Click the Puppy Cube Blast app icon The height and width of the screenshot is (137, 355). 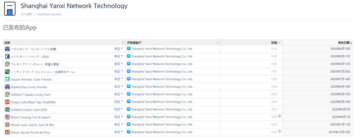7,102
